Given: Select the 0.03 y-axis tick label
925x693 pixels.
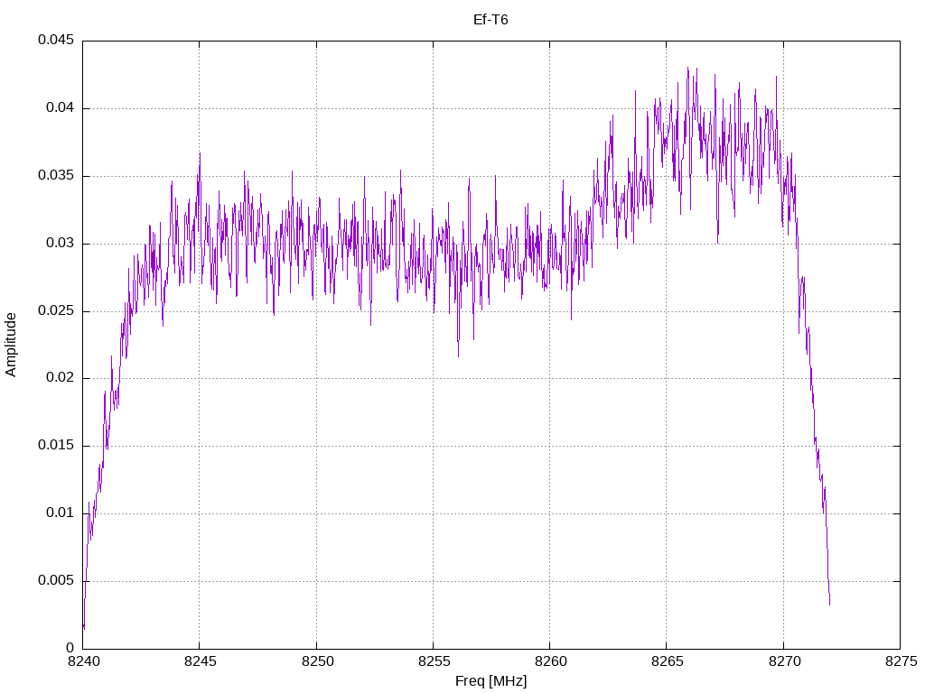Looking at the screenshot, I should 61,243.
